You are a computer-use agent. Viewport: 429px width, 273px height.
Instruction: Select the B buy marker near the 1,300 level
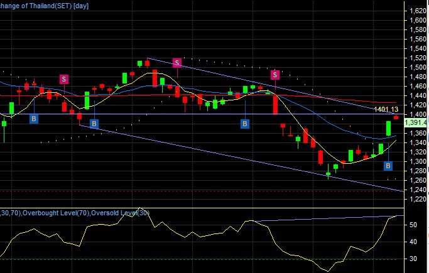[388, 166]
